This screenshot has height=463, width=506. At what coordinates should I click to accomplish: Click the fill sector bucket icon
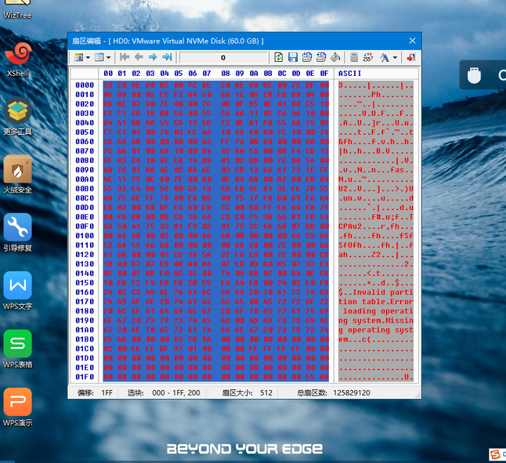pos(335,57)
